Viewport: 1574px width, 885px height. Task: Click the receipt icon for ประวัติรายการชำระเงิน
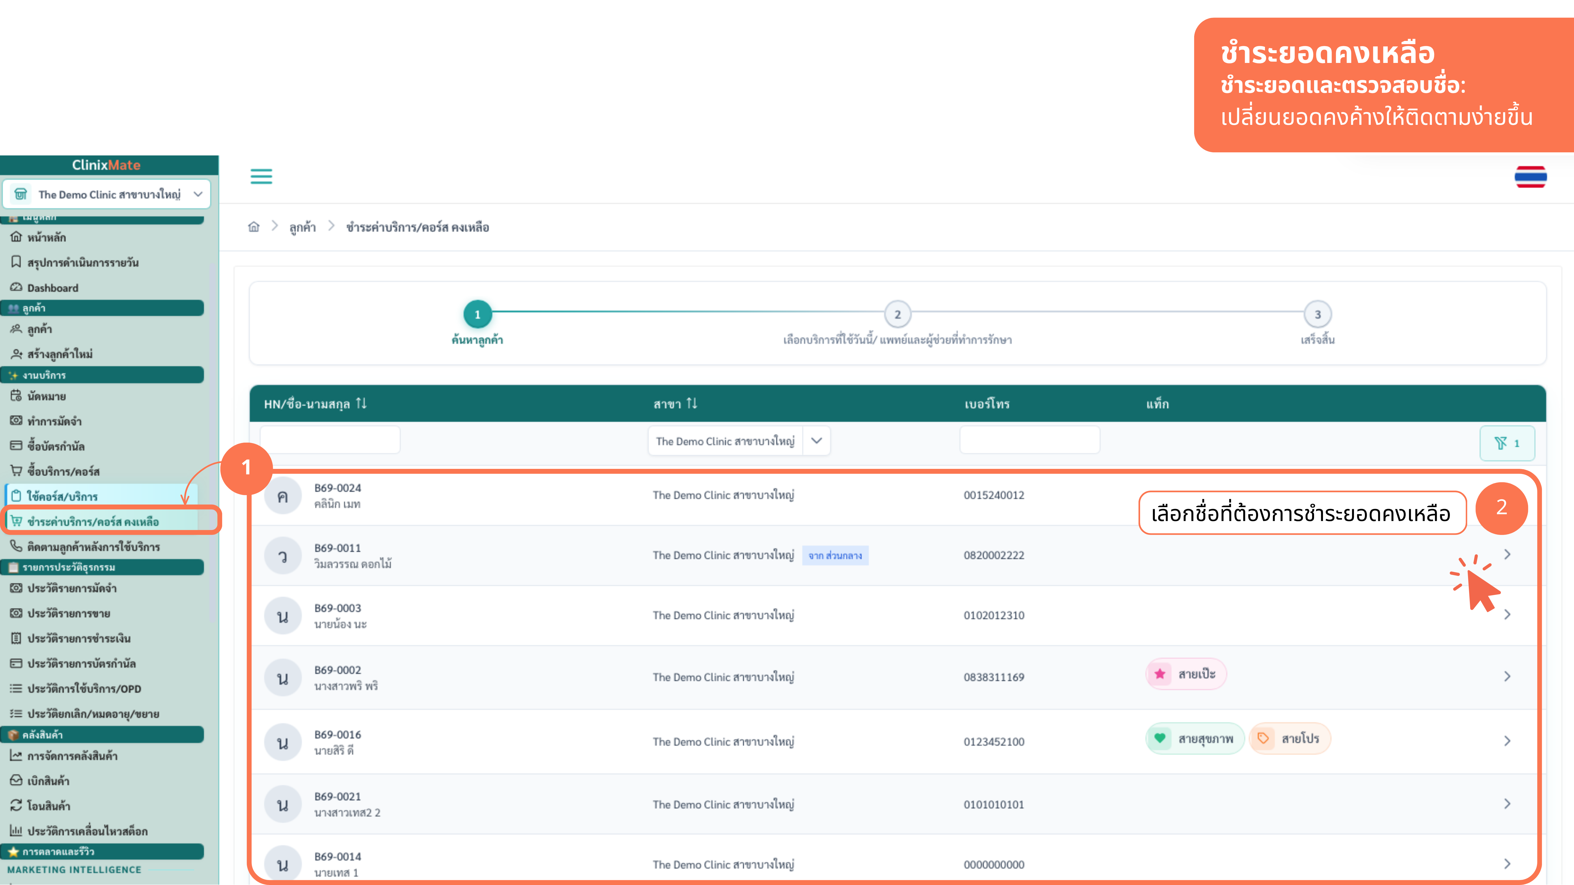(16, 638)
